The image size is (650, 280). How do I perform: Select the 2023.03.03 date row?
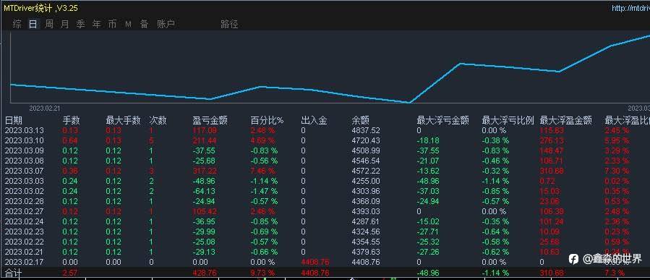[x=25, y=181]
